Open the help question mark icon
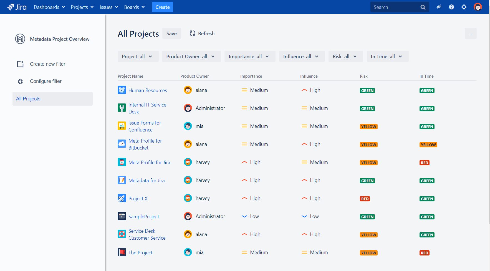Image resolution: width=490 pixels, height=271 pixels. click(451, 7)
